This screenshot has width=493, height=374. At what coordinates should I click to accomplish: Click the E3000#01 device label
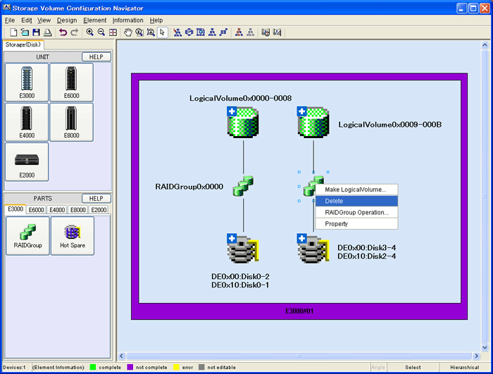(x=299, y=311)
